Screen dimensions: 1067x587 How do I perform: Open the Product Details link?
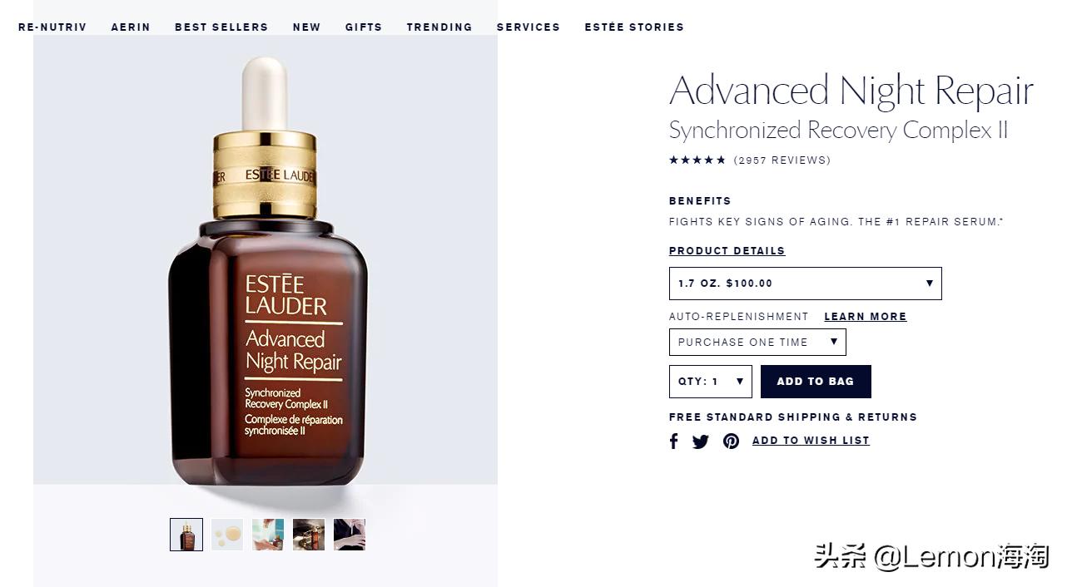[727, 251]
